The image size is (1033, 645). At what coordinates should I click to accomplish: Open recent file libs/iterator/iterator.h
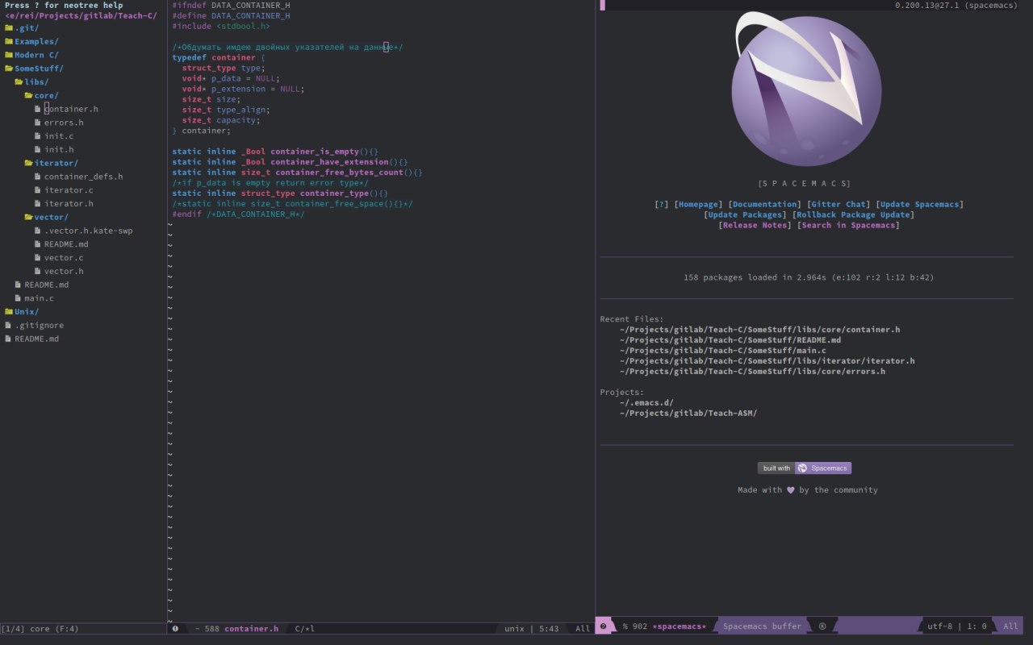tap(767, 361)
